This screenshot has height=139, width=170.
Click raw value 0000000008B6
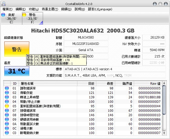[x=149, y=119]
